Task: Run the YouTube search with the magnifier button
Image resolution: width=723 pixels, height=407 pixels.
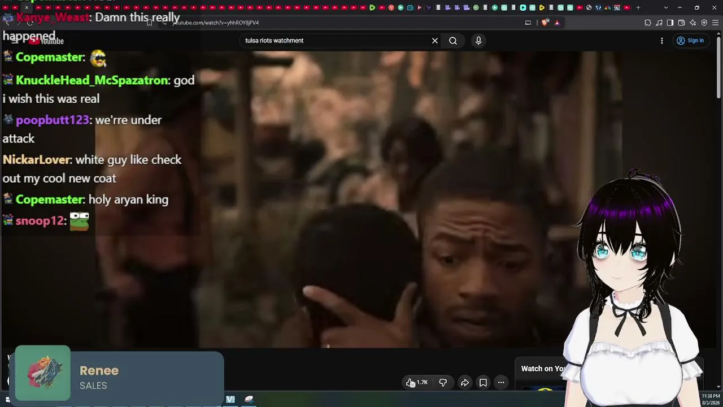Action: 453,41
